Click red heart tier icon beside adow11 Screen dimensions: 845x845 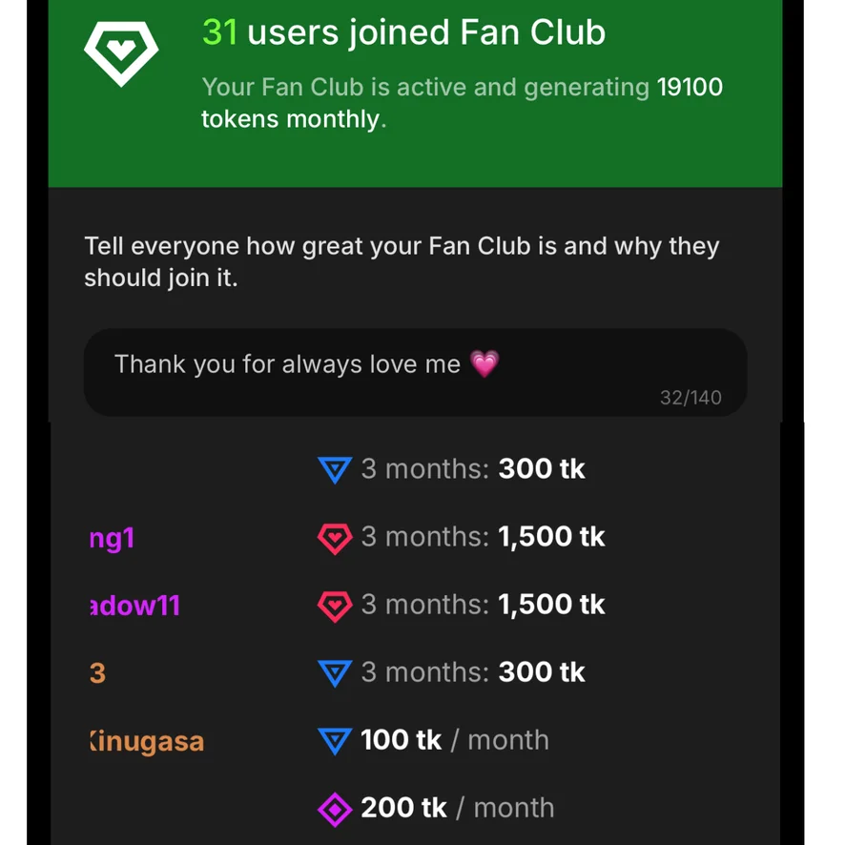(x=335, y=606)
